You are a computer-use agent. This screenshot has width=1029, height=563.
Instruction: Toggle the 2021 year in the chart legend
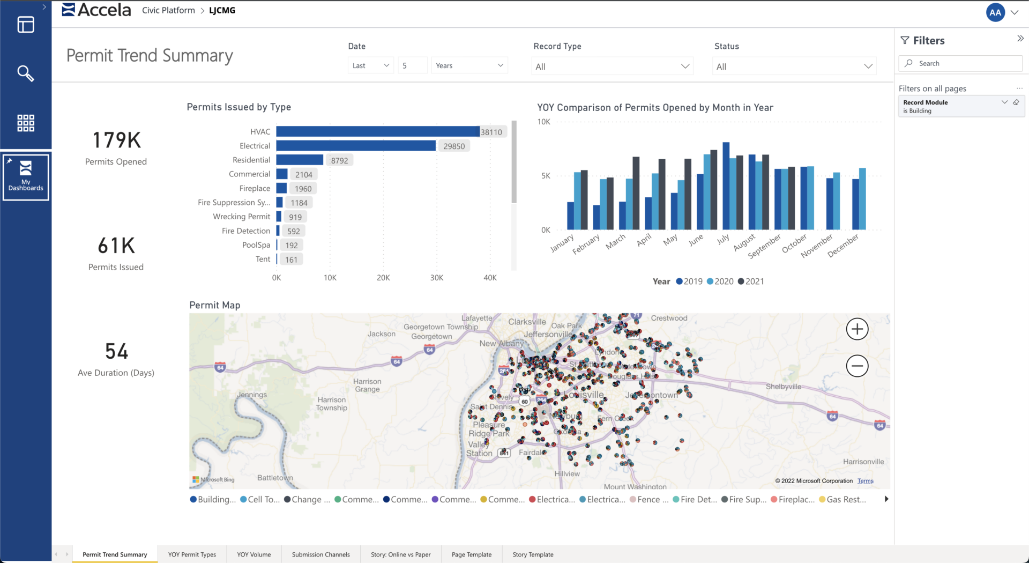click(751, 281)
